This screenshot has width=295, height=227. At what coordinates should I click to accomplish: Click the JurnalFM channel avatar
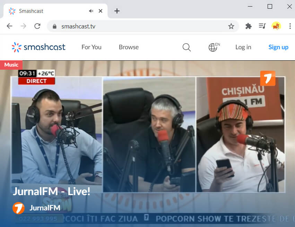pyautogui.click(x=18, y=208)
